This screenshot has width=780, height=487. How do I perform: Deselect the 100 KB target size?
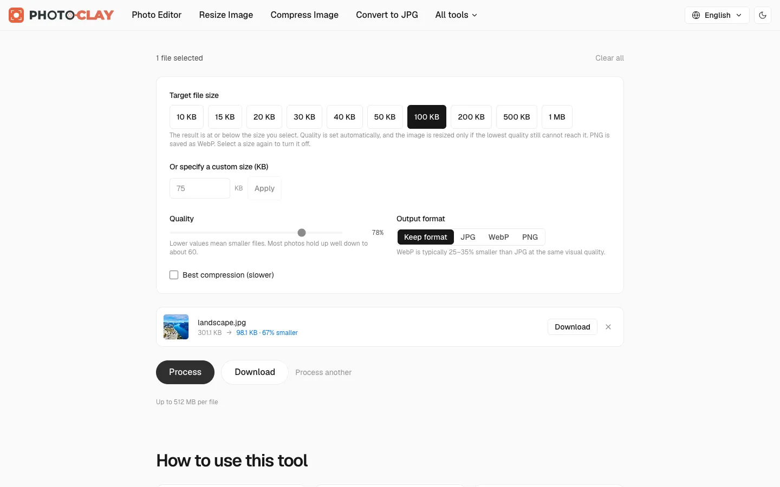(x=427, y=117)
